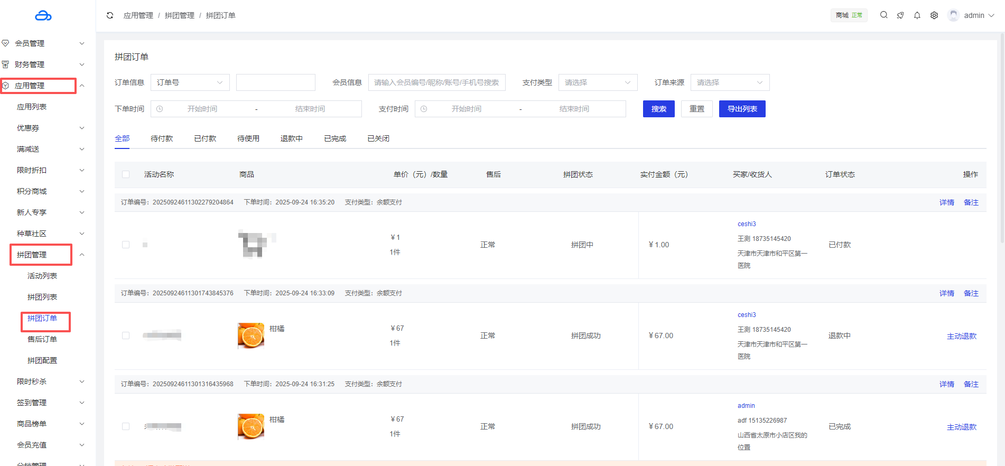Image resolution: width=1005 pixels, height=466 pixels.
Task: Click the cloud logo at top left
Action: (43, 16)
